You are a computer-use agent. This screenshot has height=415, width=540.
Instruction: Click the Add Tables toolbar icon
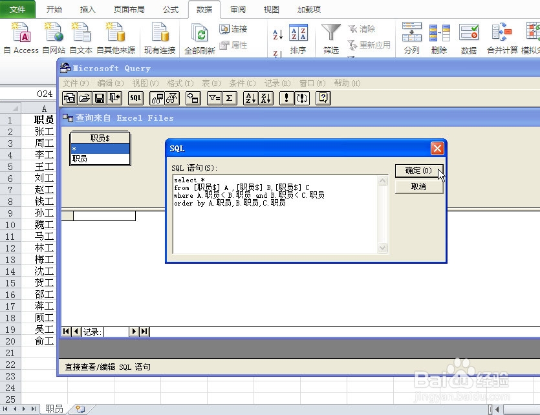(193, 98)
